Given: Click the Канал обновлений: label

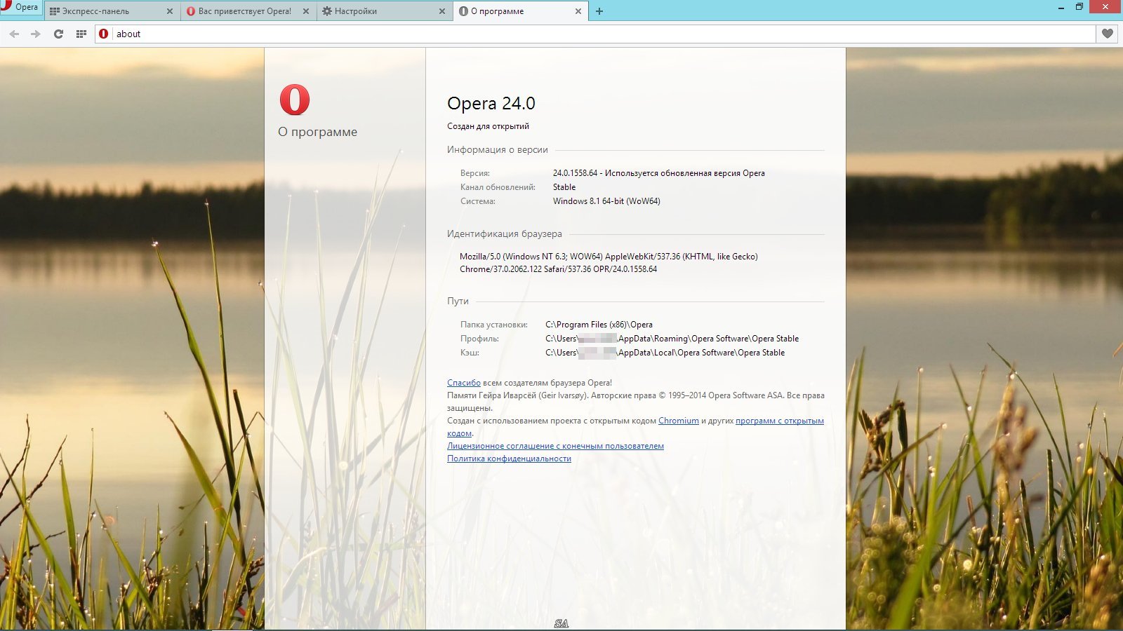Looking at the screenshot, I should pyautogui.click(x=498, y=187).
